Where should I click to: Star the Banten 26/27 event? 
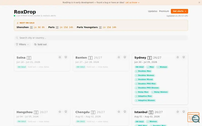119,57
